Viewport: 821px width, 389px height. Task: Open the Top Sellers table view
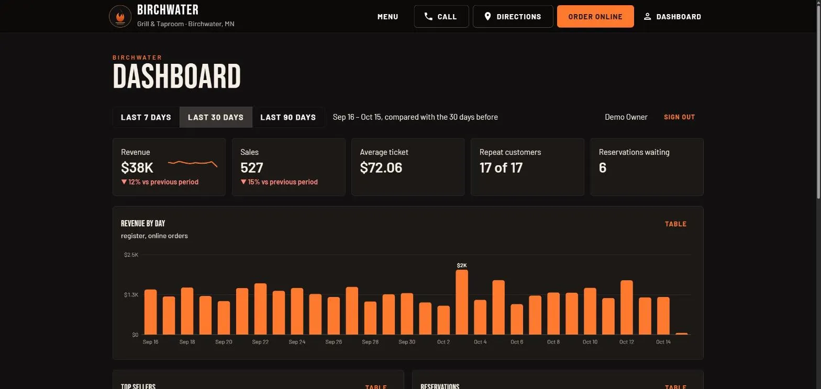(x=375, y=387)
